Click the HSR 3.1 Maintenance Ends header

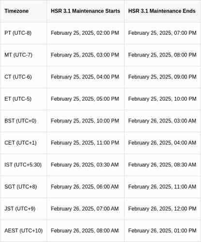[x=162, y=11]
